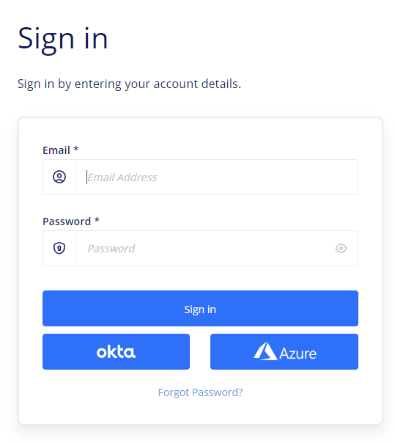Click the word Azure inside its button
The height and width of the screenshot is (443, 395).
coord(298,354)
